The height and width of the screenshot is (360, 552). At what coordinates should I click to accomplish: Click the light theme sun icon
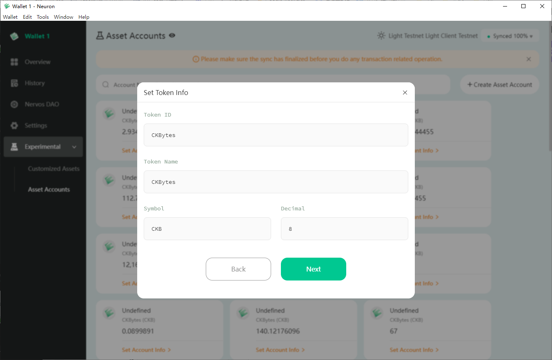click(x=381, y=36)
